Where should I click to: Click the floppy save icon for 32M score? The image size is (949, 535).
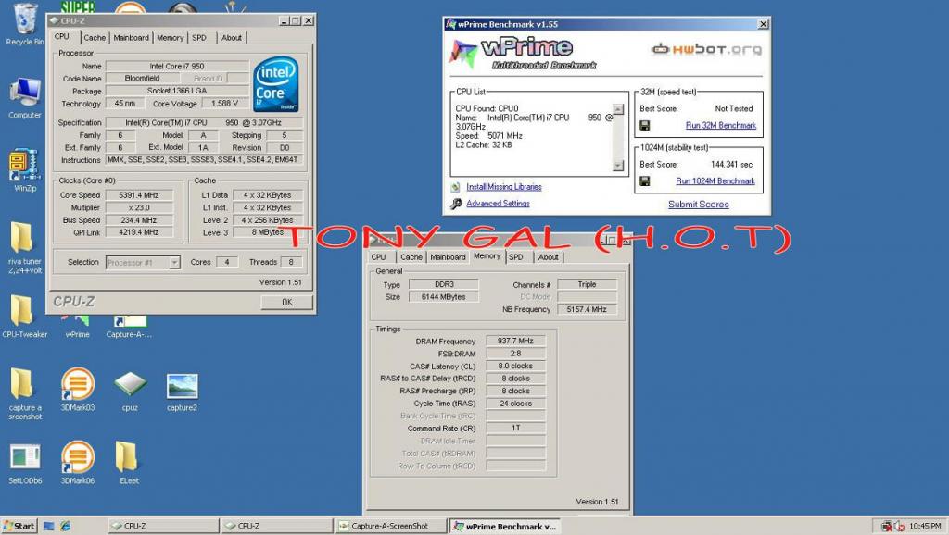coord(645,126)
